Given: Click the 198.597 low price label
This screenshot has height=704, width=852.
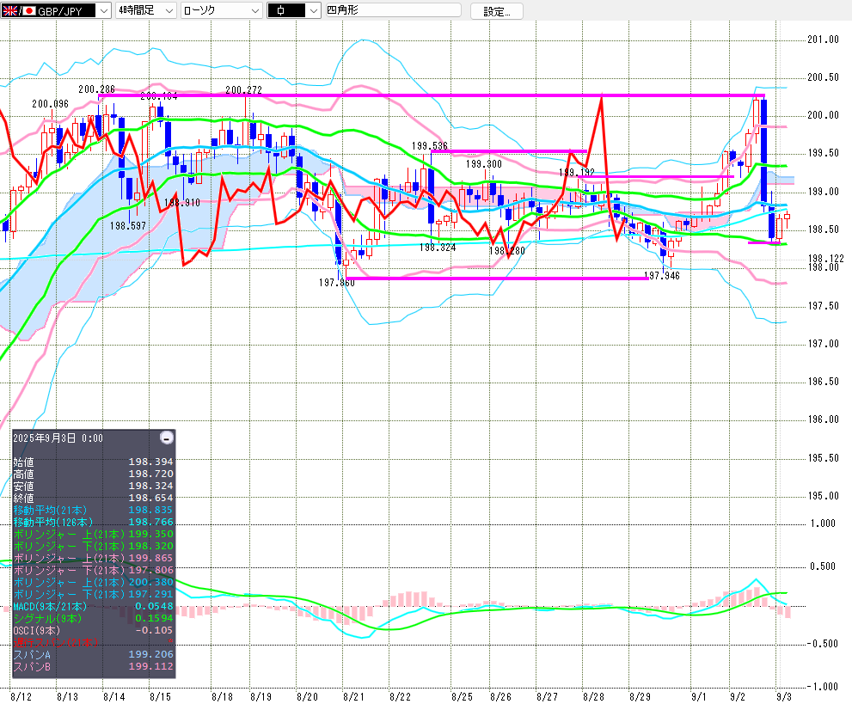Looking at the screenshot, I should (x=128, y=225).
